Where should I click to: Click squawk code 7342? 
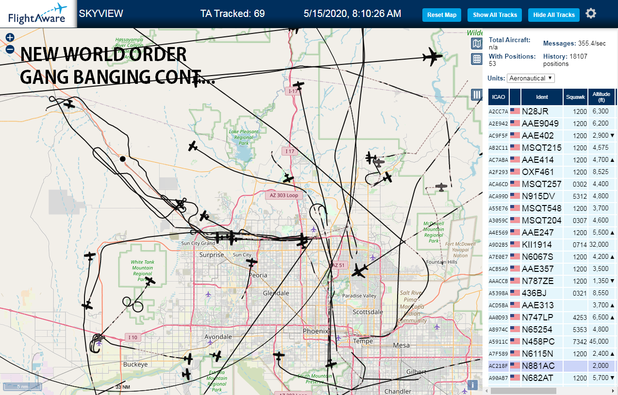(580, 341)
